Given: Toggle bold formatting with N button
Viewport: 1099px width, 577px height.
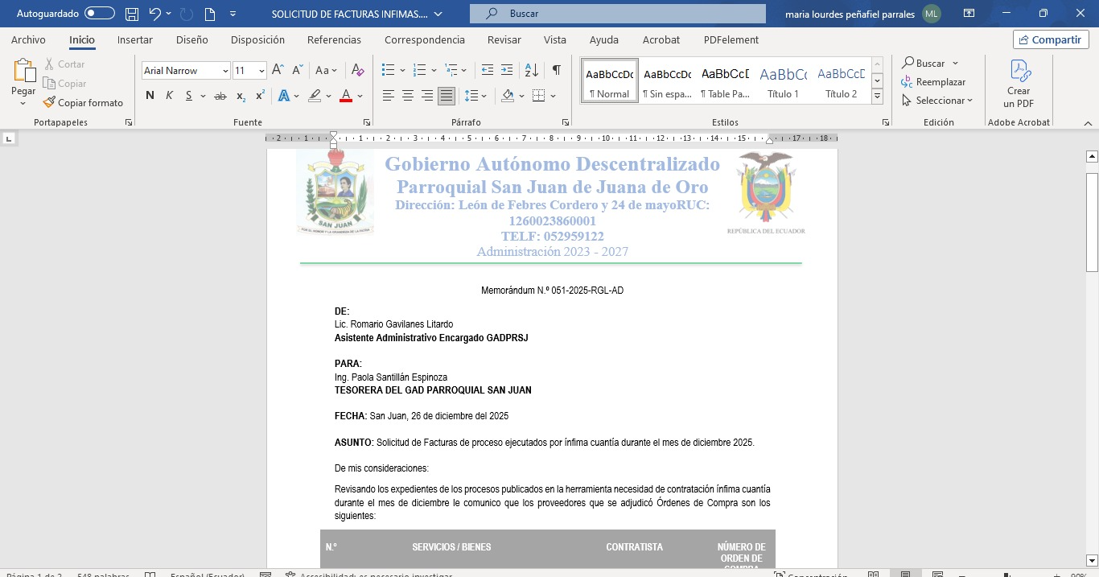Looking at the screenshot, I should pyautogui.click(x=150, y=96).
